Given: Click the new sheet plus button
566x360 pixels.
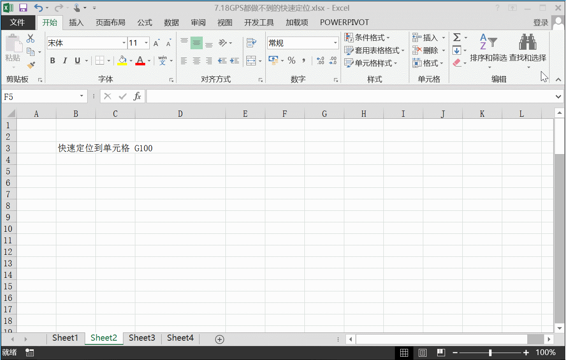Looking at the screenshot, I should [219, 339].
